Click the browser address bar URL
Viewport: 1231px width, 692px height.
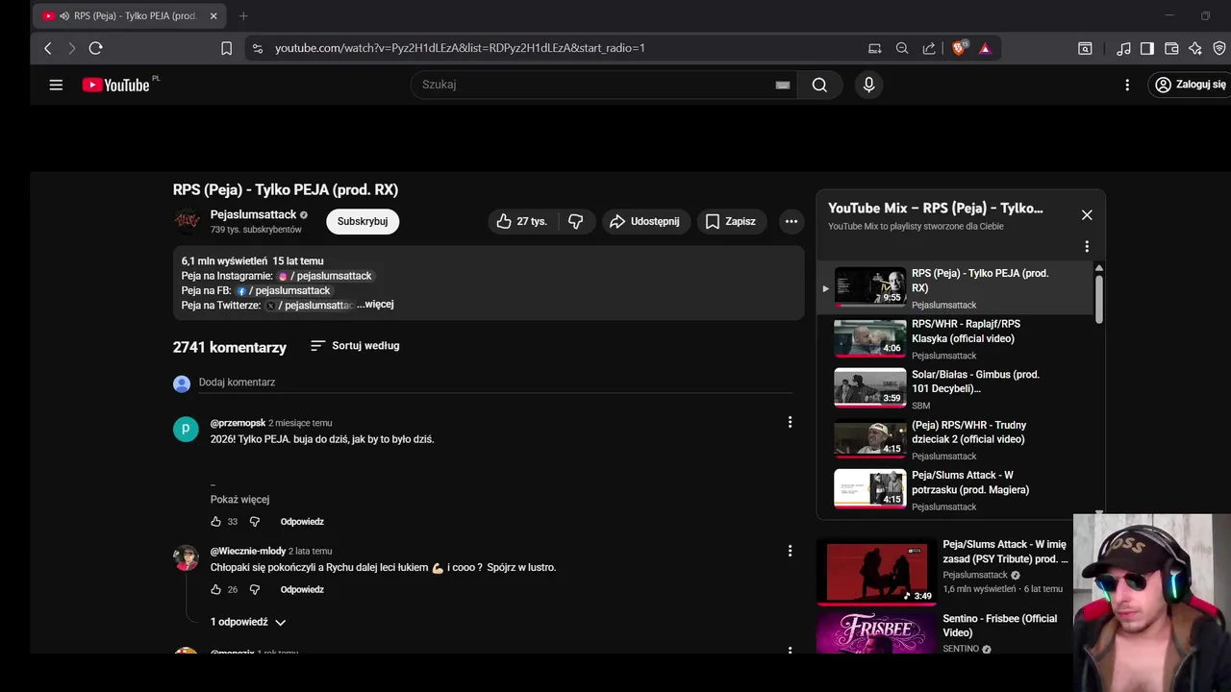460,48
